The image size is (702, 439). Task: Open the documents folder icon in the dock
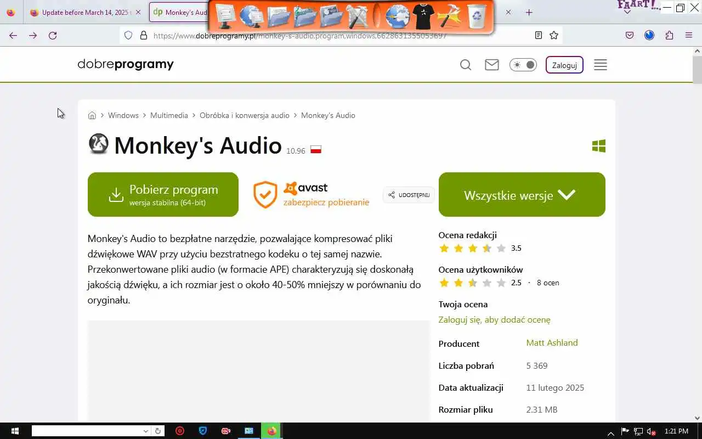click(279, 16)
